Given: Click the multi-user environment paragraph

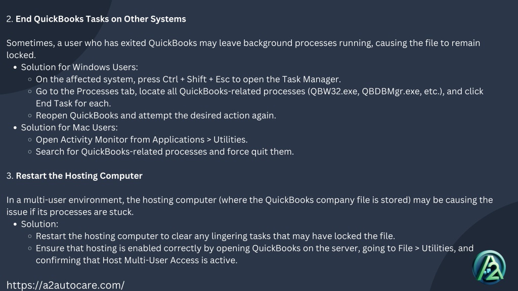Looking at the screenshot, I should 249,206.
